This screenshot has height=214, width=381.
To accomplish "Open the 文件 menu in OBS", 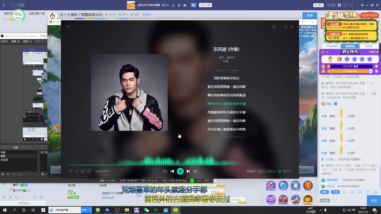I will [x=4, y=41].
